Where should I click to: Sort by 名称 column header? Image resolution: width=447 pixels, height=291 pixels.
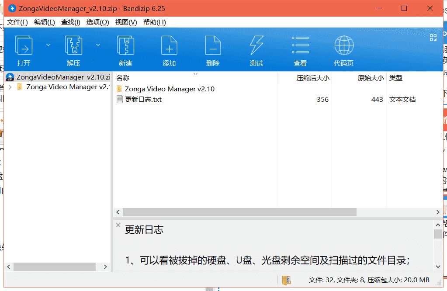(123, 78)
